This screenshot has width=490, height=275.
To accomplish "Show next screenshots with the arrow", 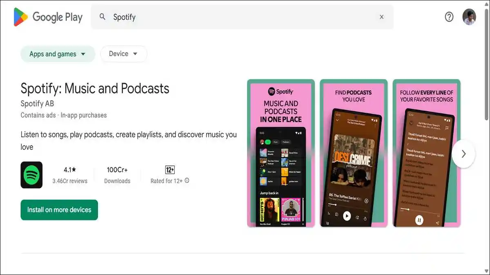I will [x=463, y=154].
